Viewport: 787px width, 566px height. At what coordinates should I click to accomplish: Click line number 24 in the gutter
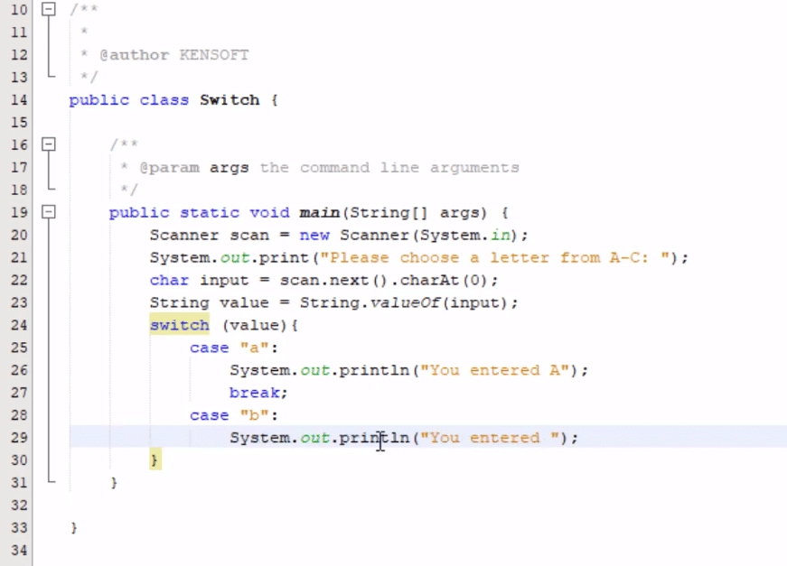pos(18,325)
